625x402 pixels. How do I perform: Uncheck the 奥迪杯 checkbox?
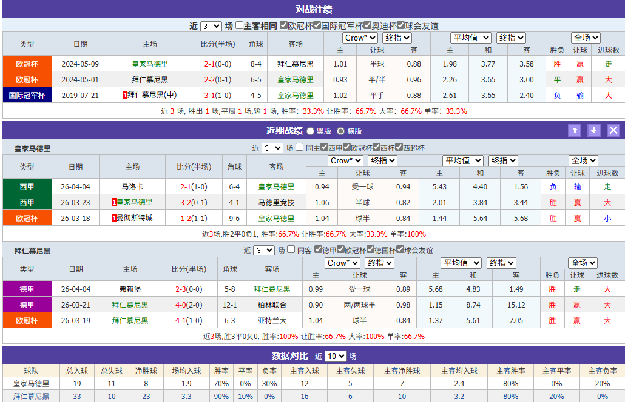[367, 25]
